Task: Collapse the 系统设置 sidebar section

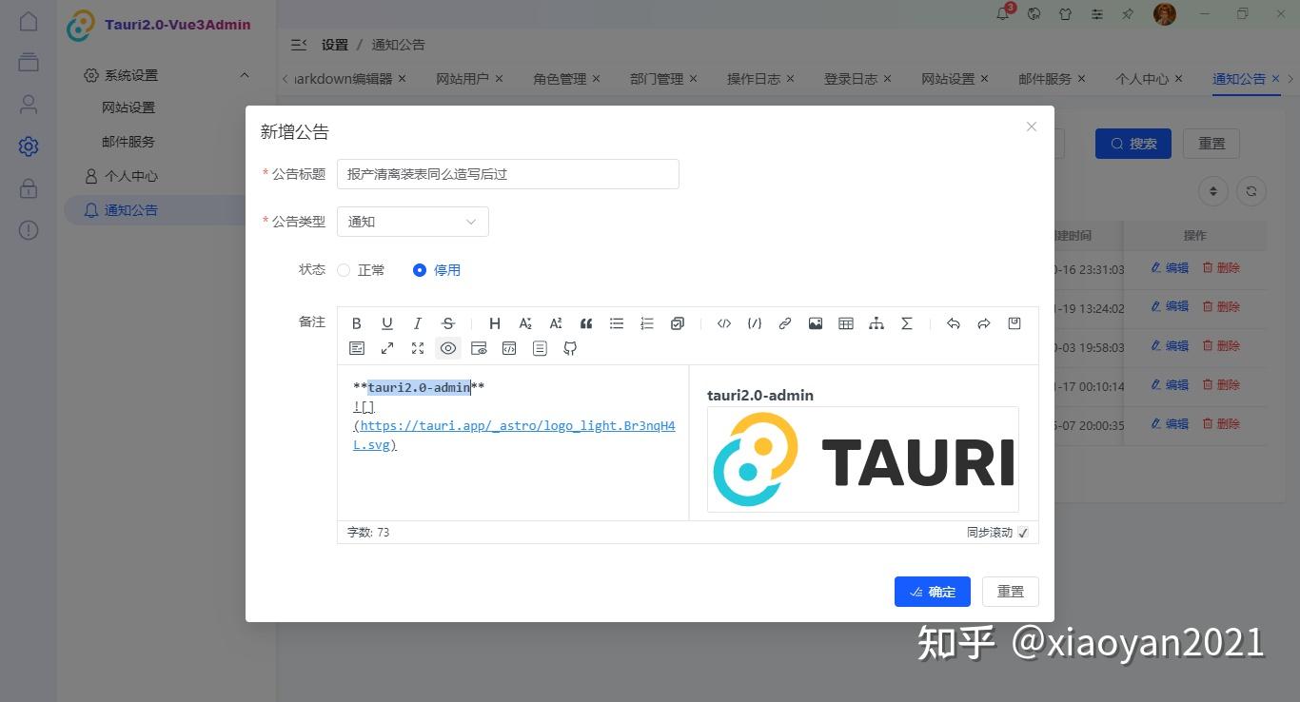Action: (245, 74)
